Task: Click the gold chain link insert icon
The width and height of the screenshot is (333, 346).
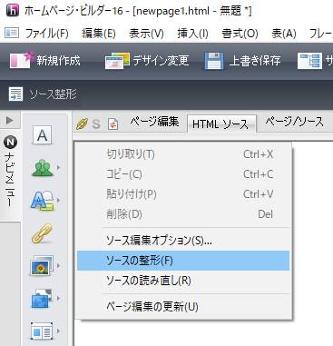Action: point(42,233)
